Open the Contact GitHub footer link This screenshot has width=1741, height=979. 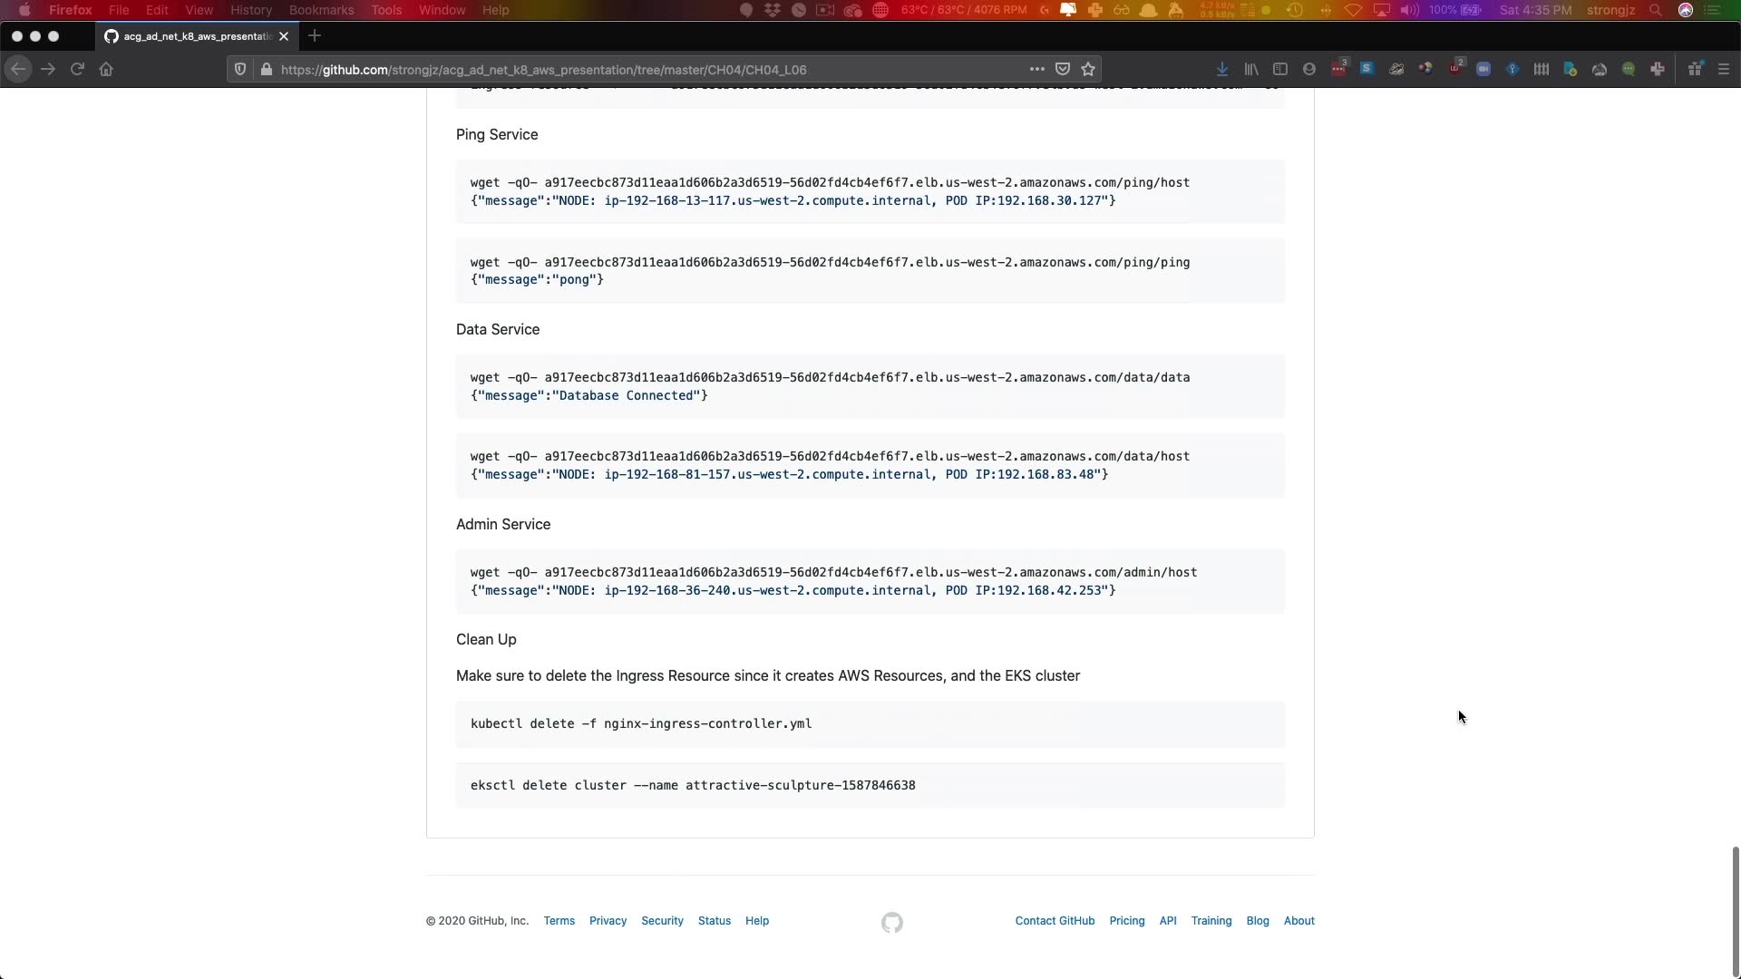tap(1055, 920)
